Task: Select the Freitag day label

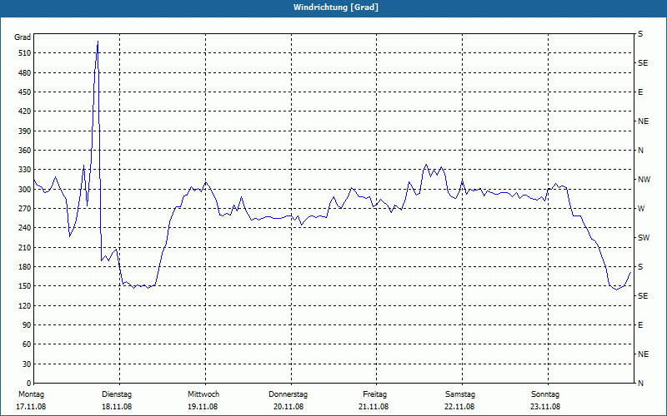Action: click(374, 394)
